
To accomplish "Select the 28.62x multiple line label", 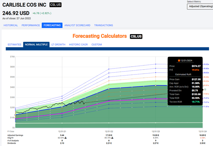I will click(206, 73).
